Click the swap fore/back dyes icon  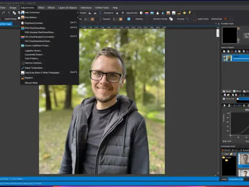[x=247, y=36]
